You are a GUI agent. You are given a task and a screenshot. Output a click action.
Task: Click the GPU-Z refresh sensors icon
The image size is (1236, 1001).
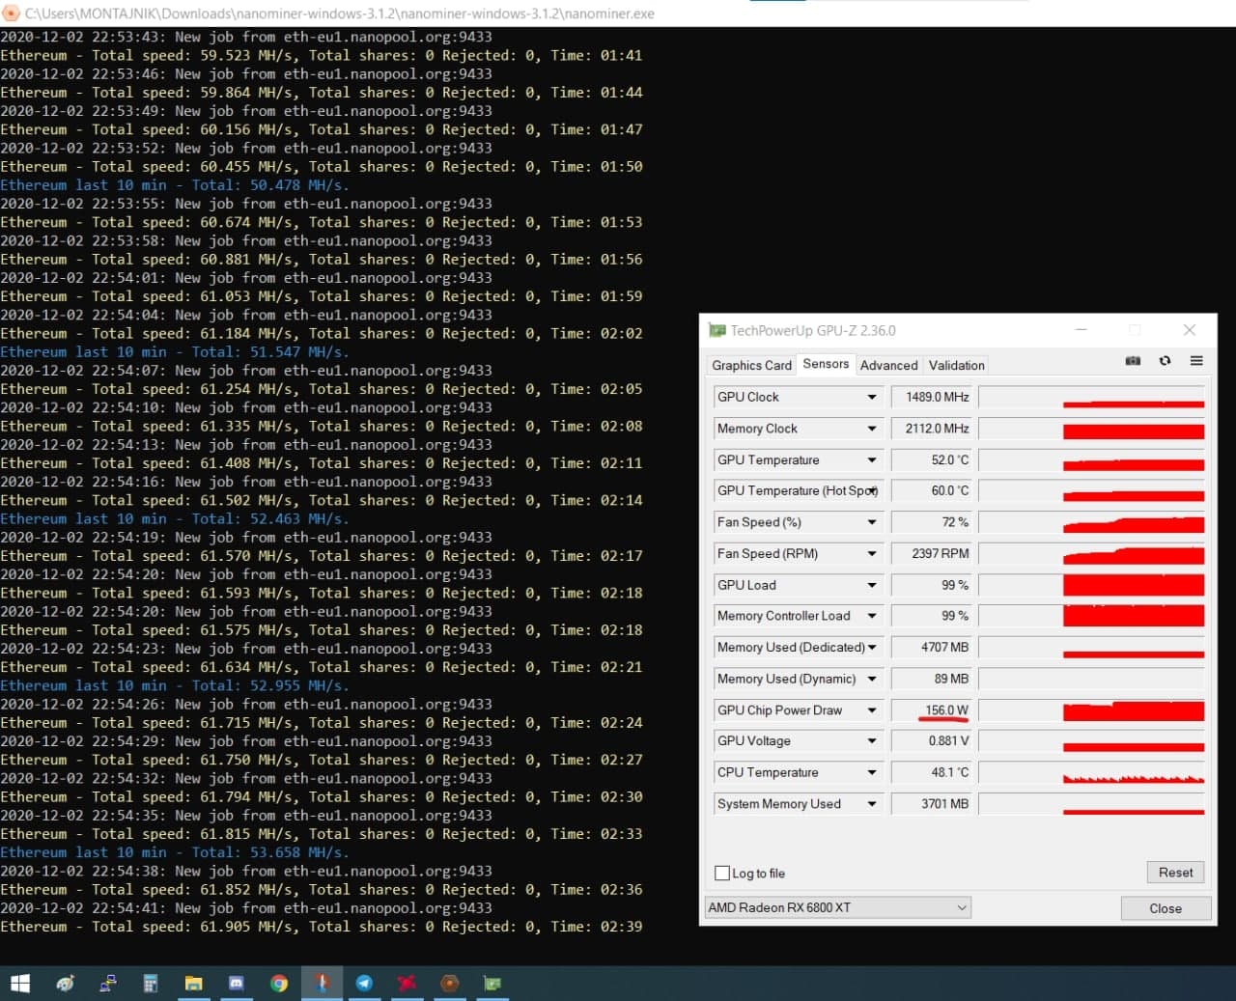coord(1165,361)
